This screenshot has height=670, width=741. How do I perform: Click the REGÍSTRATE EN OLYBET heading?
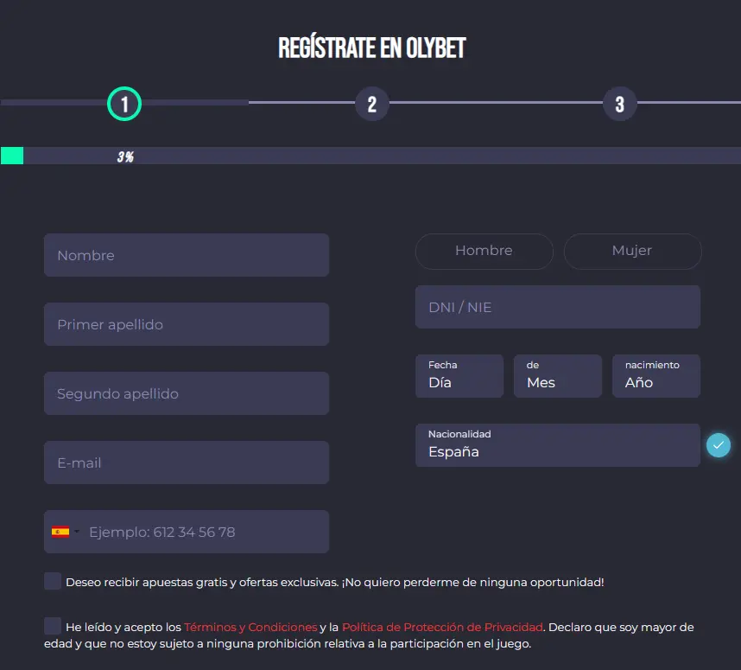click(x=372, y=48)
